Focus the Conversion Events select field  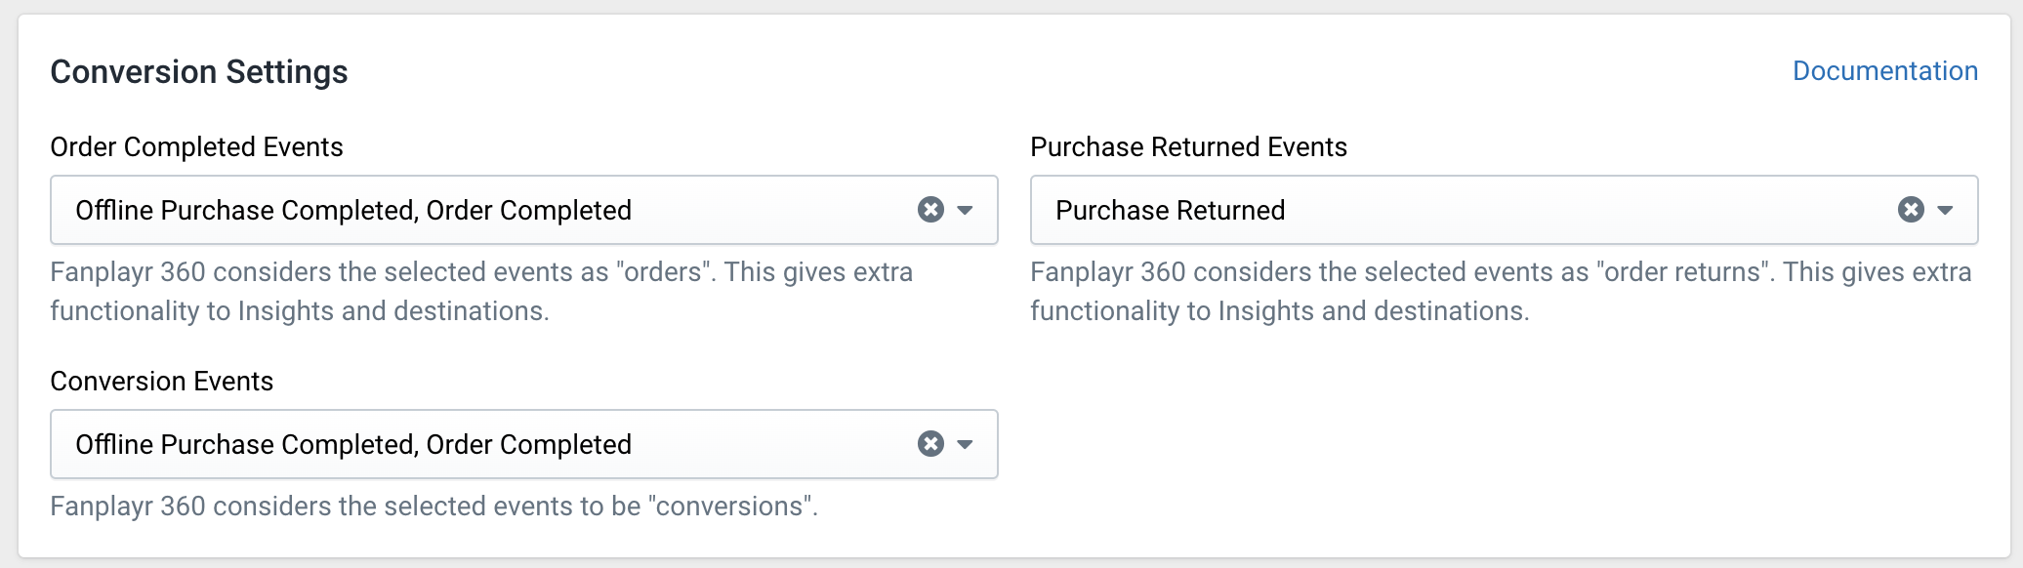[524, 444]
